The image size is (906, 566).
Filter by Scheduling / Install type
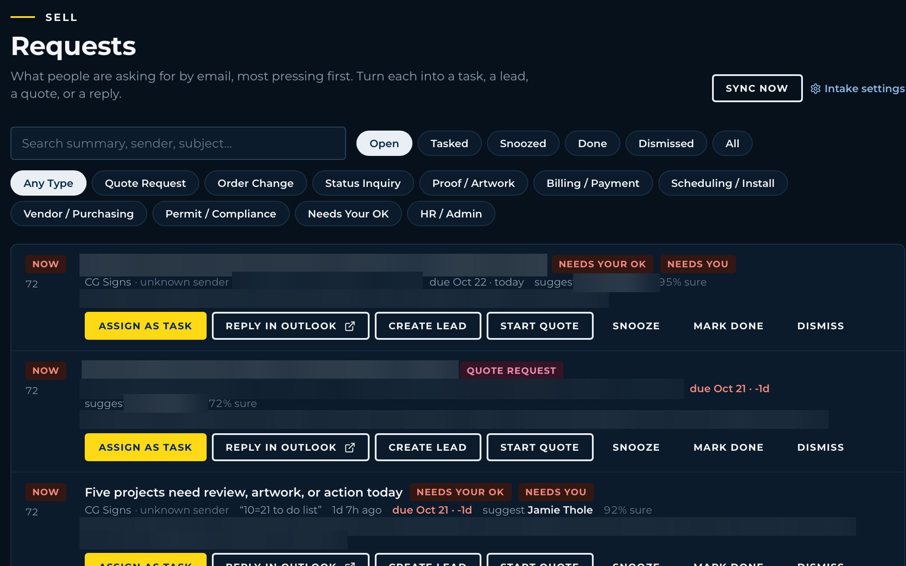723,183
